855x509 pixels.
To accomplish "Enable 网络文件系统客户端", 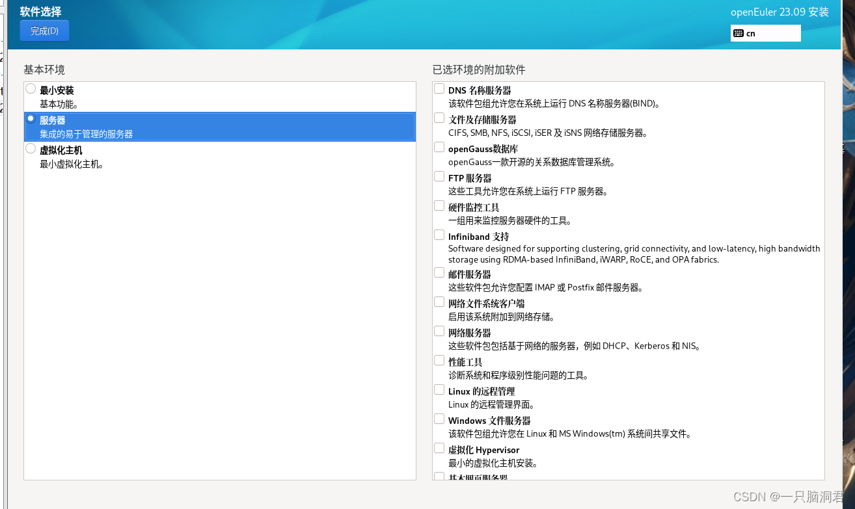I will pyautogui.click(x=439, y=301).
